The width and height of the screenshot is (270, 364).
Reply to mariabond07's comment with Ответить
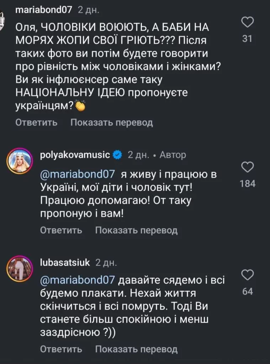coord(36,123)
